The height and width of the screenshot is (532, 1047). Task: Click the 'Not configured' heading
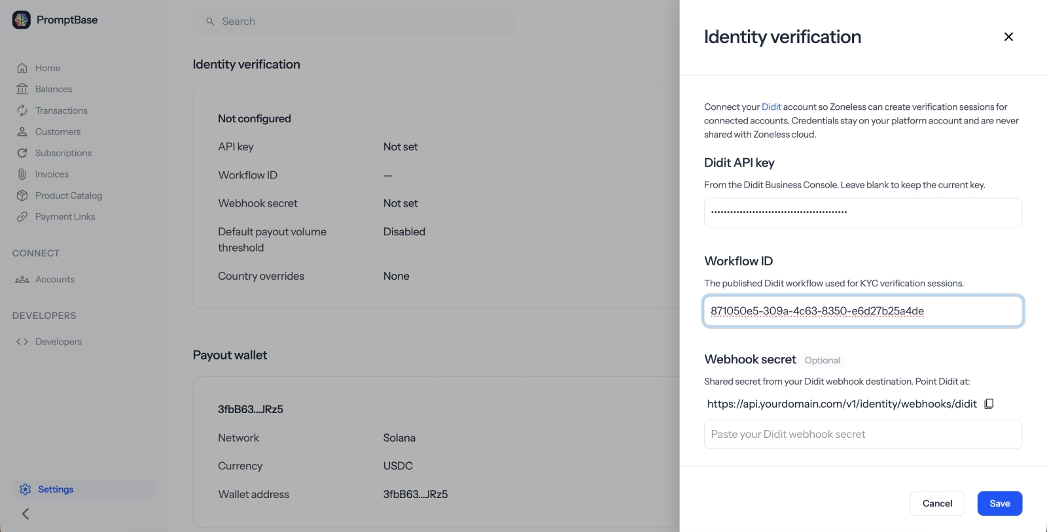[255, 118]
